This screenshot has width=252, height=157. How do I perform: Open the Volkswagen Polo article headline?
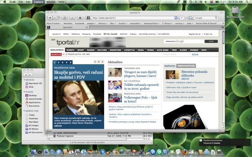[x=140, y=99]
